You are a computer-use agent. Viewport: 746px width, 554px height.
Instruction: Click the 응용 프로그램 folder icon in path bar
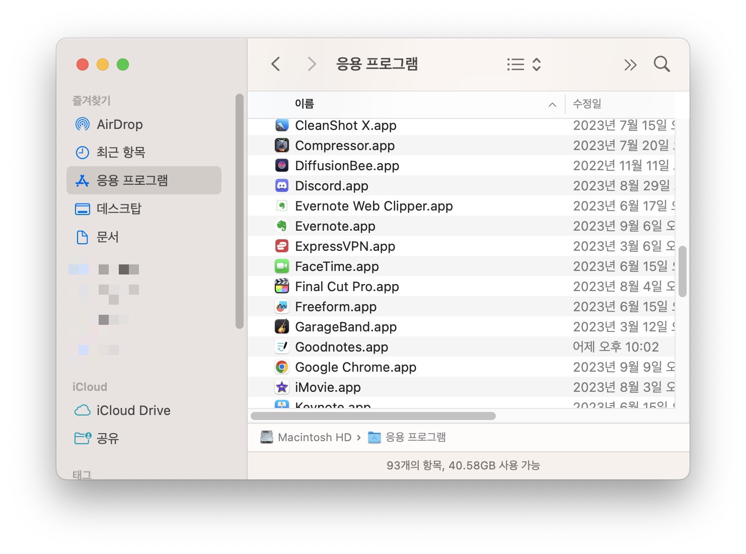[x=375, y=437]
